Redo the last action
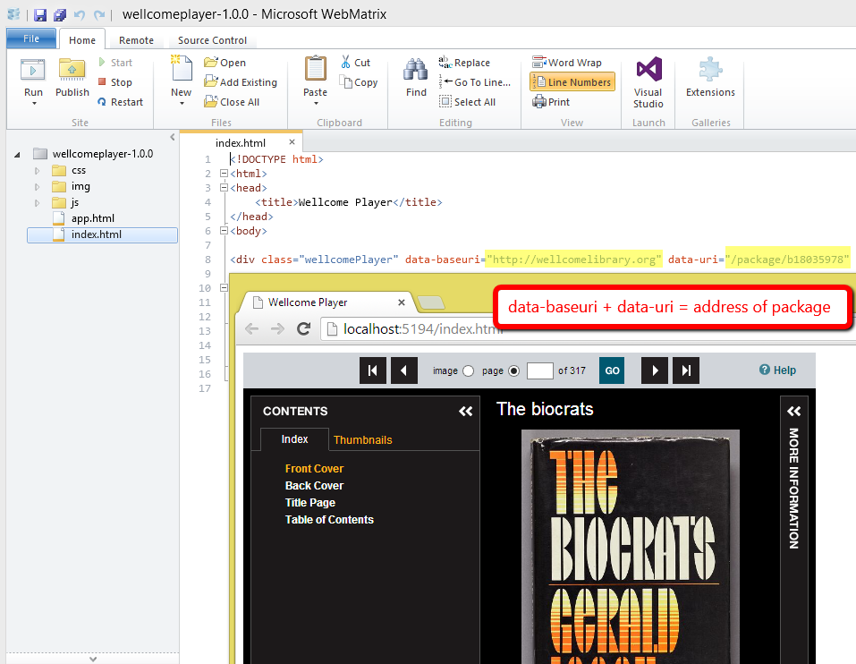Image resolution: width=856 pixels, height=664 pixels. 98,14
